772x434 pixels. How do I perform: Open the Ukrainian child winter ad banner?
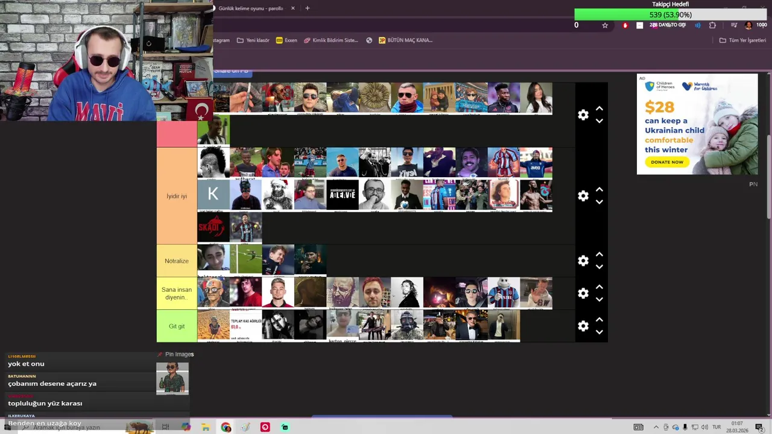click(697, 124)
